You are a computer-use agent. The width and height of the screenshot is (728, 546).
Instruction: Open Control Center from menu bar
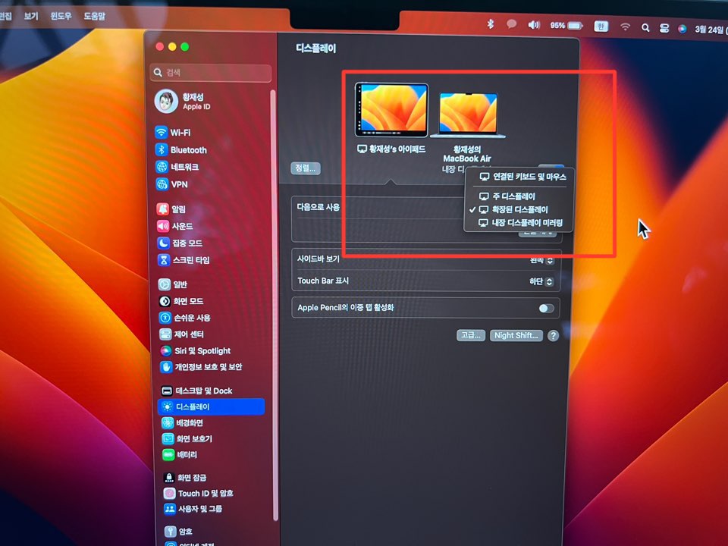click(664, 28)
